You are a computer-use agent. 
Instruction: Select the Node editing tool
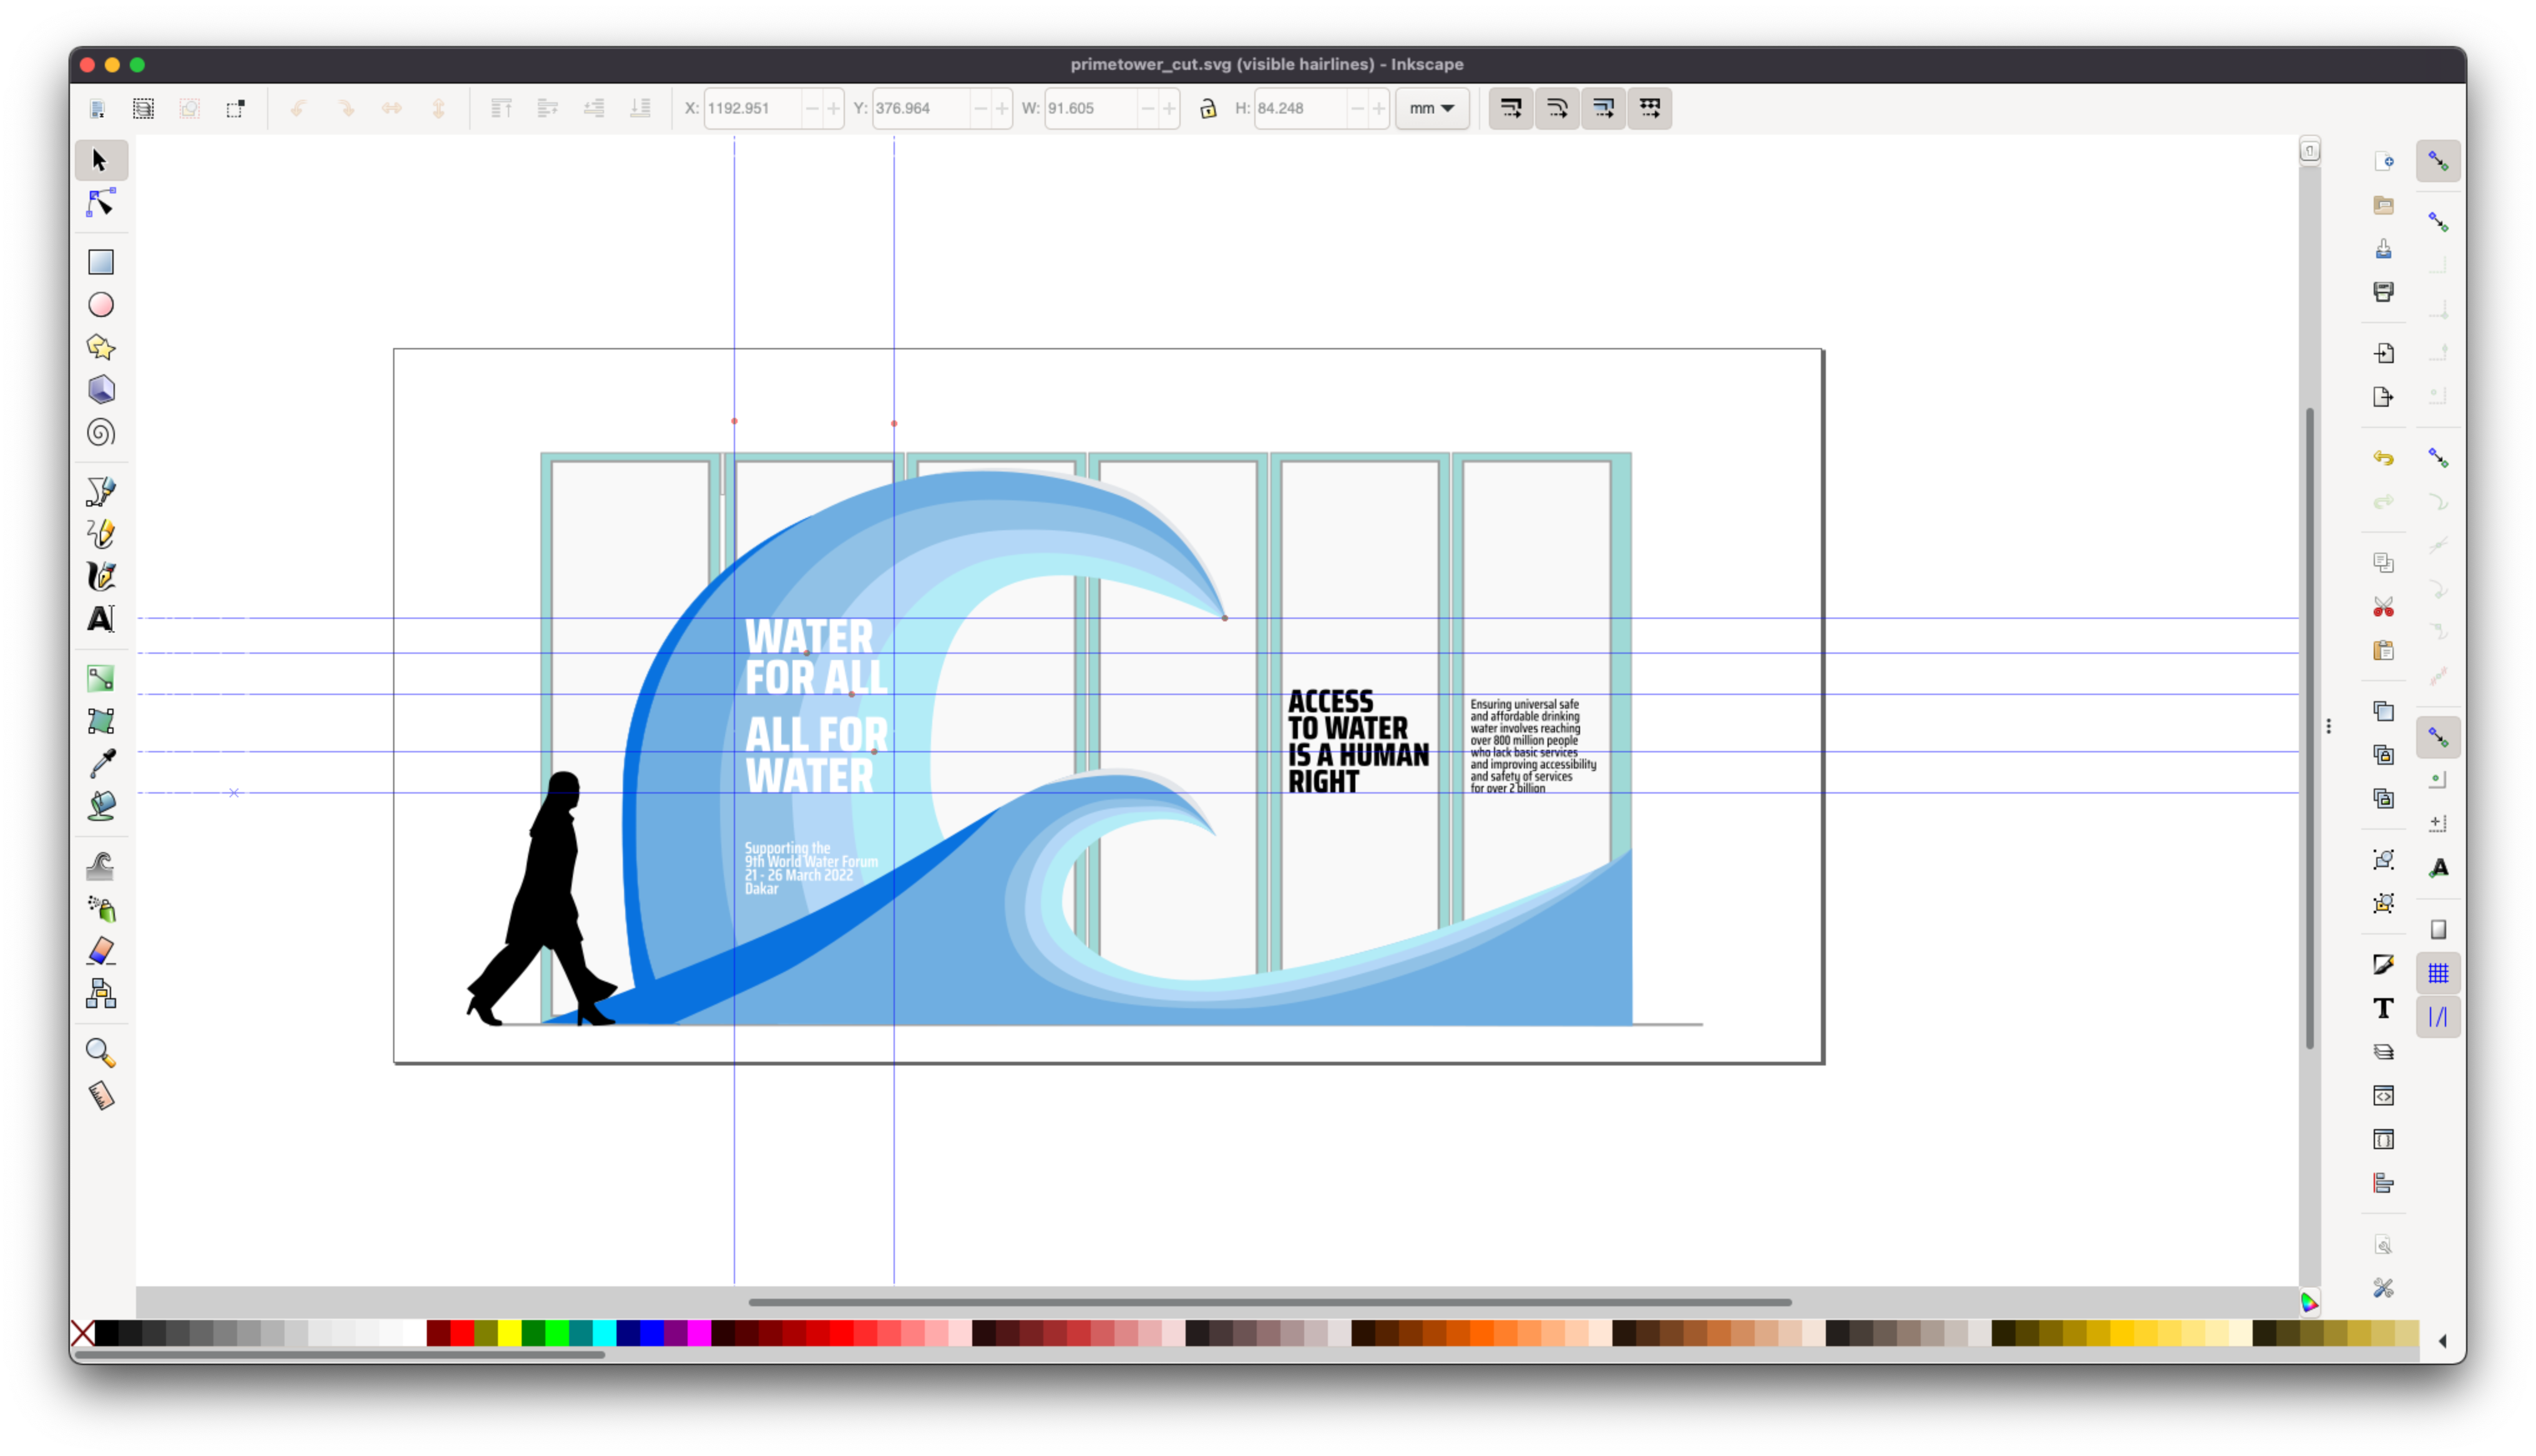[101, 203]
